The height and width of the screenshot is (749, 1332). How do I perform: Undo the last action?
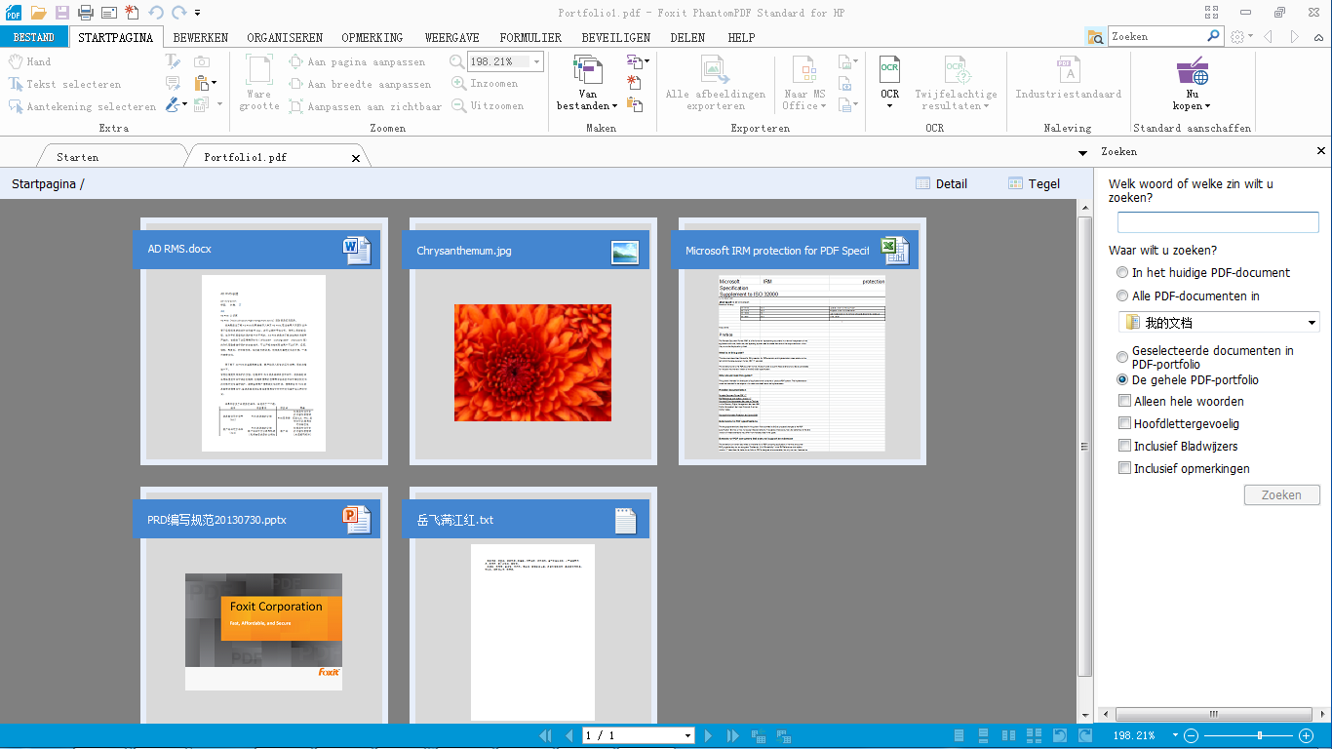tap(156, 13)
